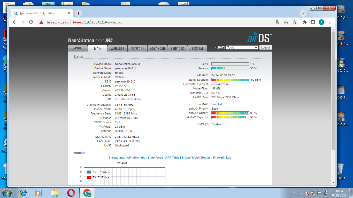Image resolution: width=353 pixels, height=198 pixels.
Task: Open the Google Translate page icon
Action: (x=278, y=22)
